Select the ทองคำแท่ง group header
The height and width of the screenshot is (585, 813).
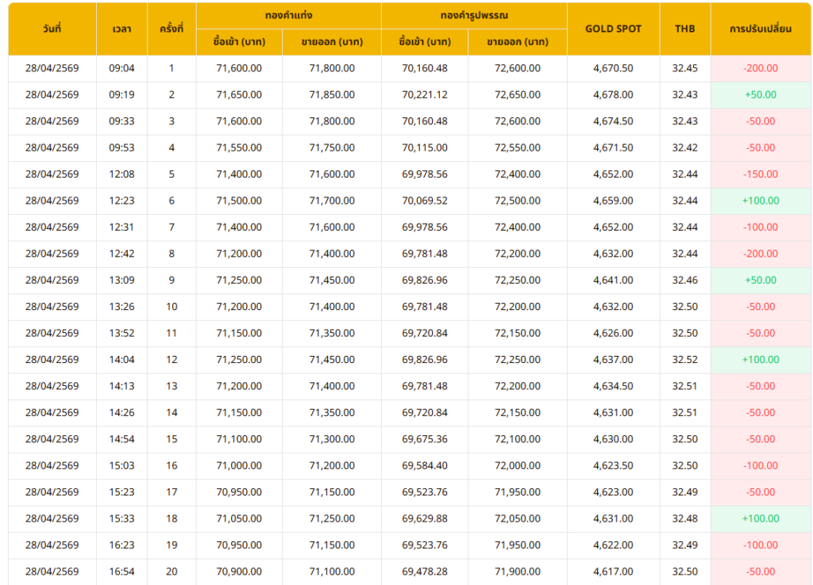[x=288, y=15]
